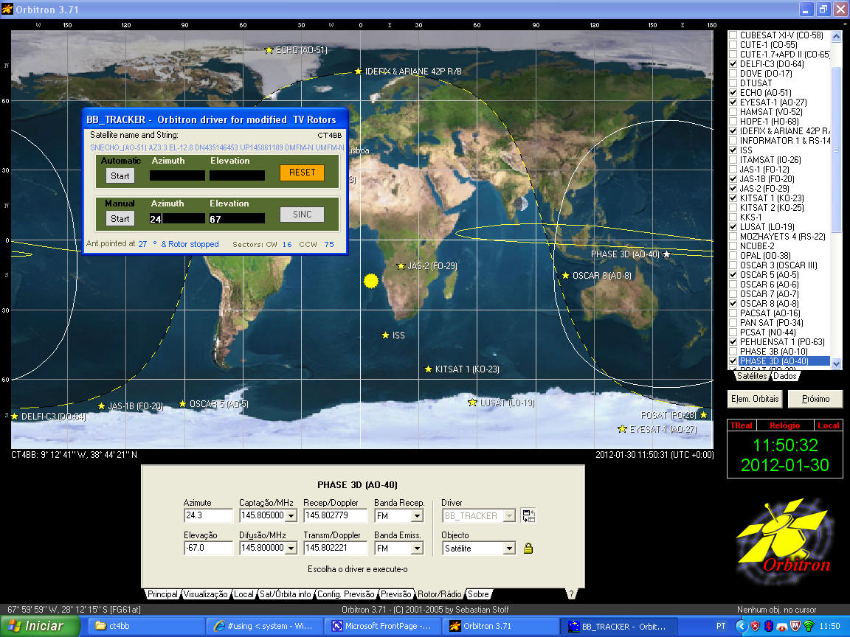Image resolution: width=850 pixels, height=637 pixels.
Task: Switch to the Config. Previsão tab
Action: [x=346, y=594]
